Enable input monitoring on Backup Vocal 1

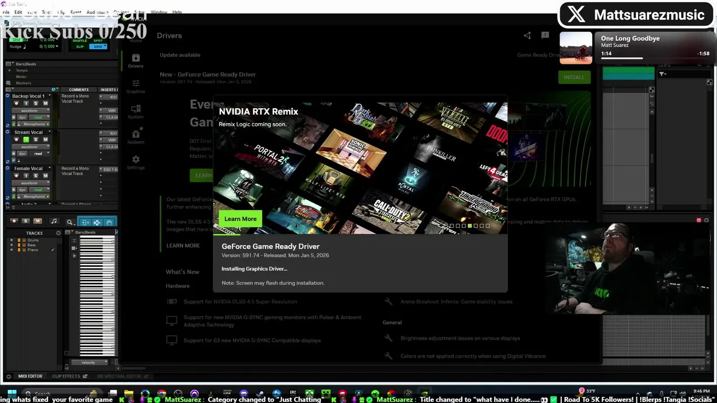pos(26,103)
